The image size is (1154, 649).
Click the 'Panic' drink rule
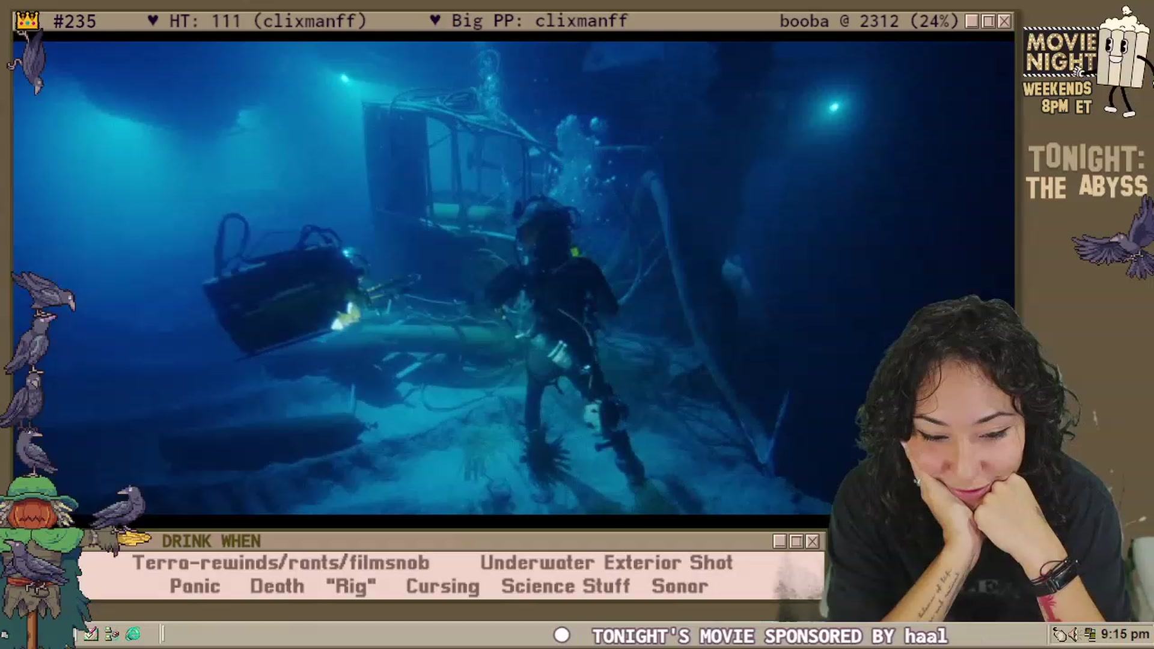click(195, 586)
